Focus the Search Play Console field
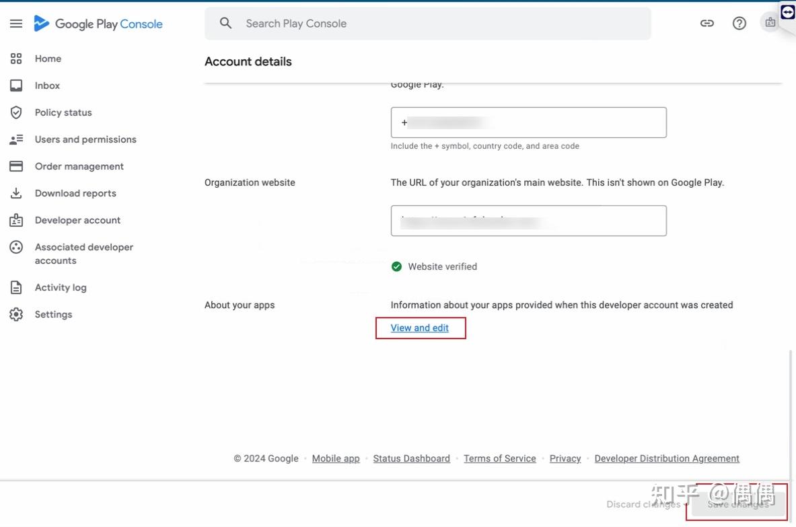This screenshot has width=796, height=527. 431,24
